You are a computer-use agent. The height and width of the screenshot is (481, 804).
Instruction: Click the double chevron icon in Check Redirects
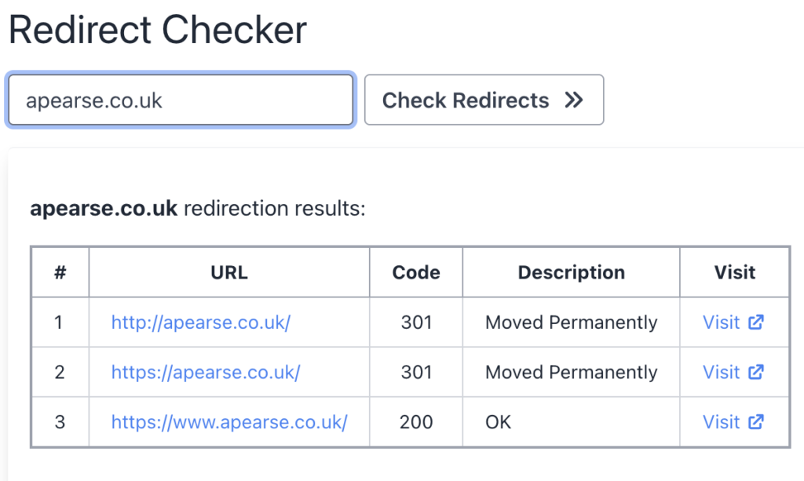pos(574,100)
